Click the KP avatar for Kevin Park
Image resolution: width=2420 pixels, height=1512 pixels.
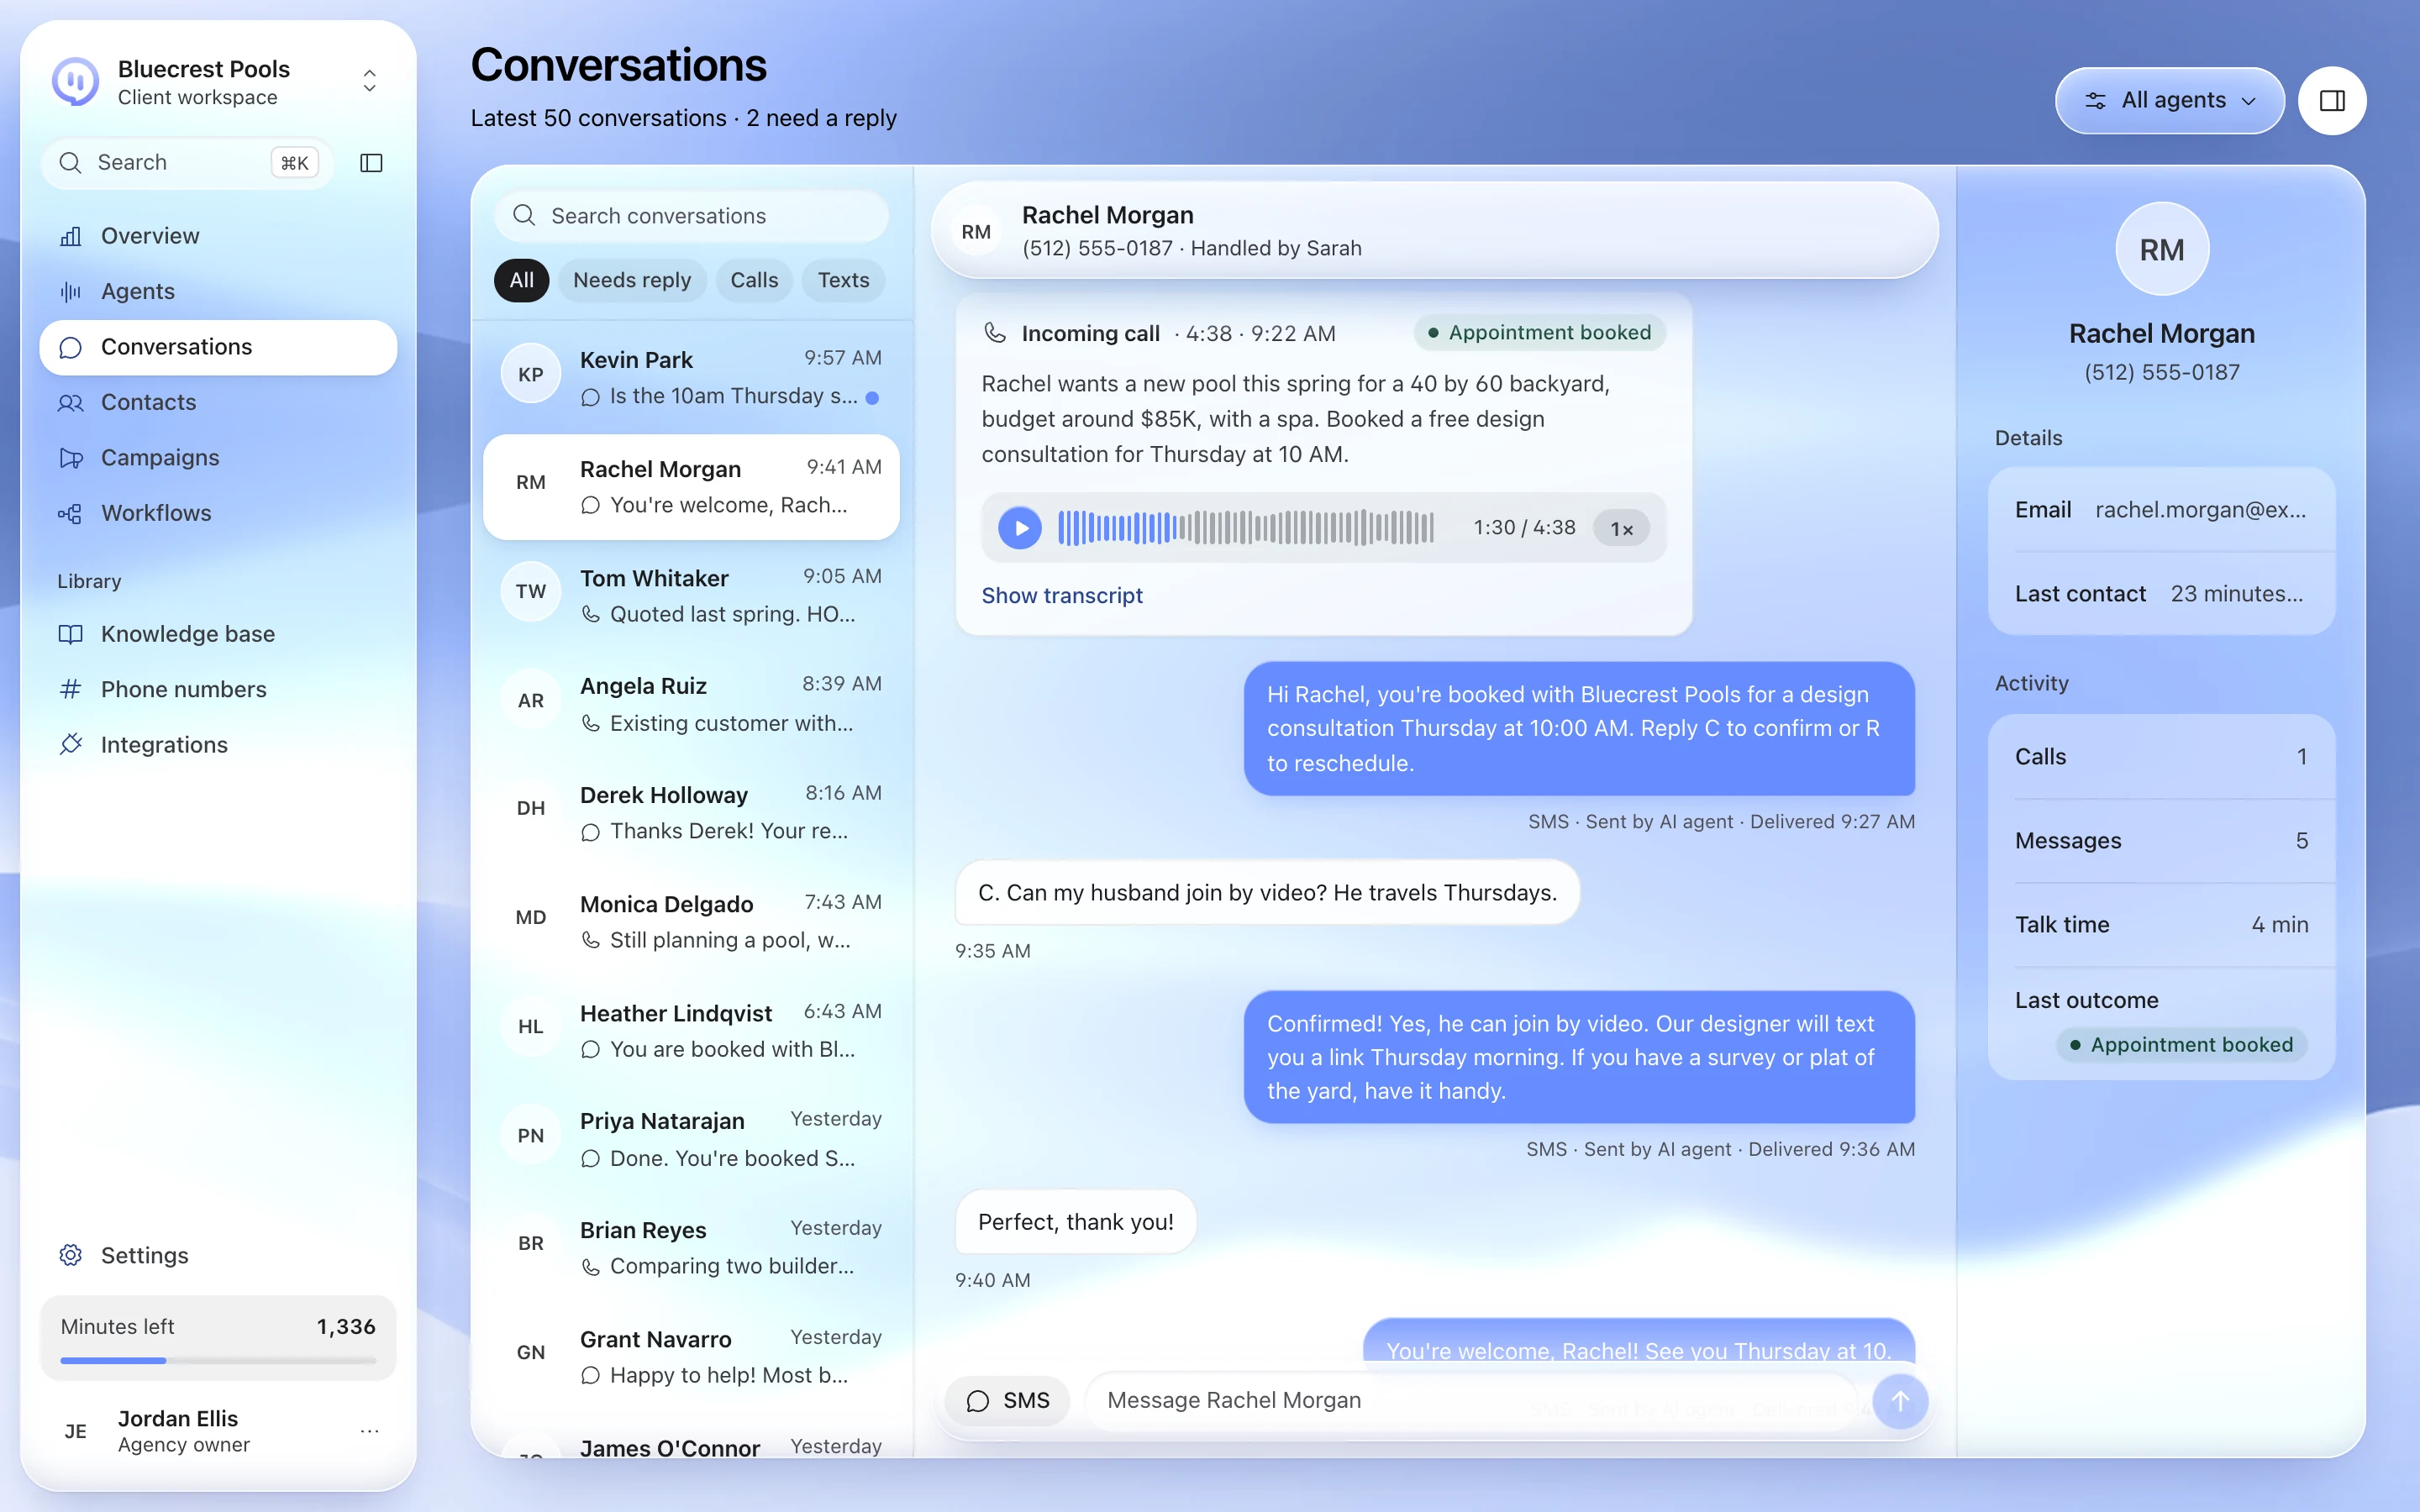click(x=531, y=375)
